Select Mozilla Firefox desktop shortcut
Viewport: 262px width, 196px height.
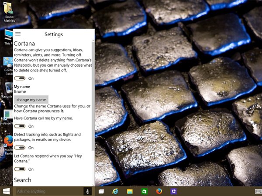(x=8, y=145)
